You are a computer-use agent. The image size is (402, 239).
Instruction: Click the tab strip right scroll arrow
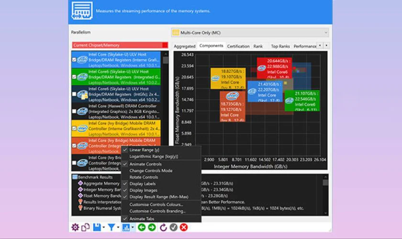click(326, 45)
